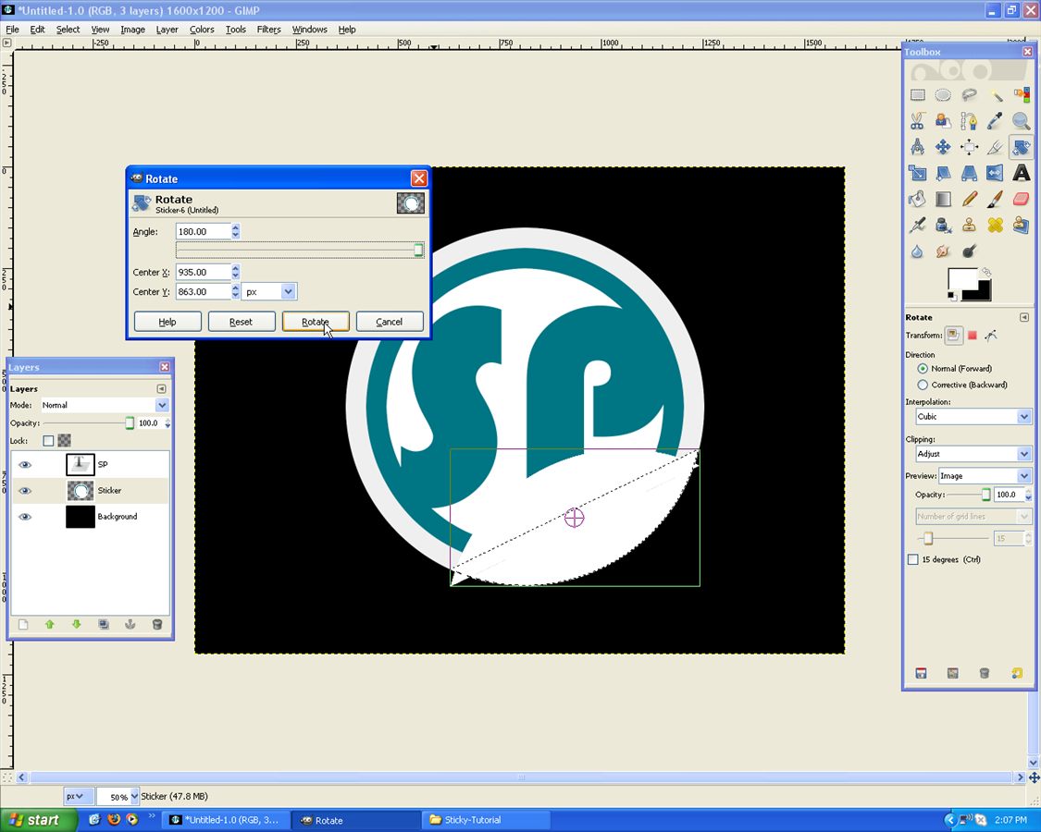
Task: Select the Text tool
Action: 1021,173
